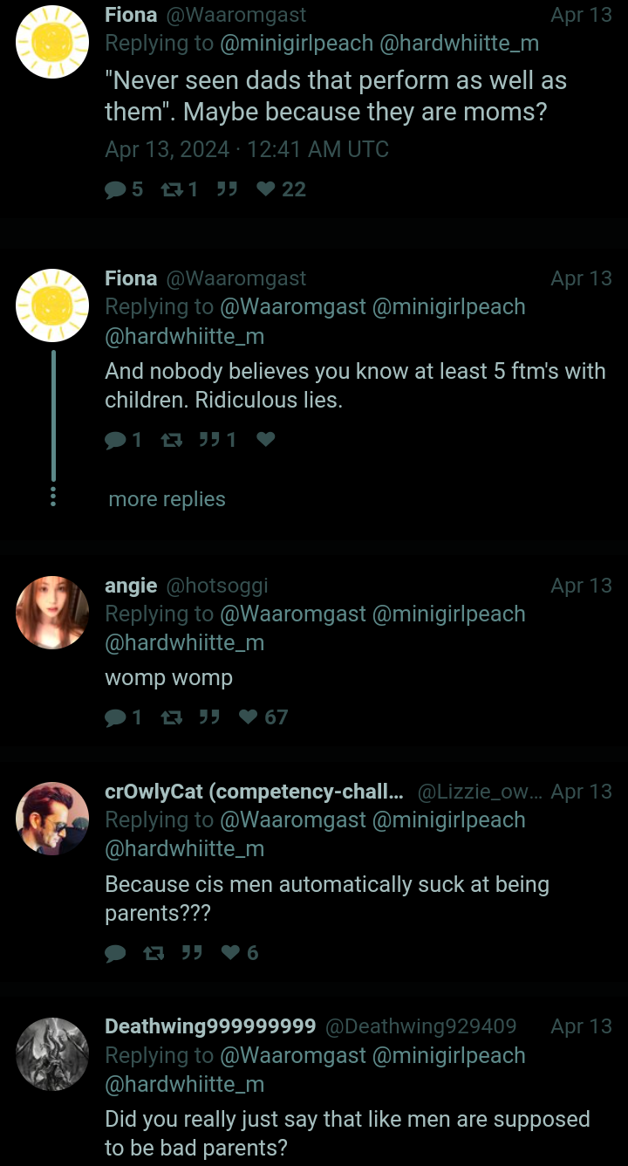Quote angie's 'womp womp' tweet
Screen dimensions: 628x1166
point(208,717)
